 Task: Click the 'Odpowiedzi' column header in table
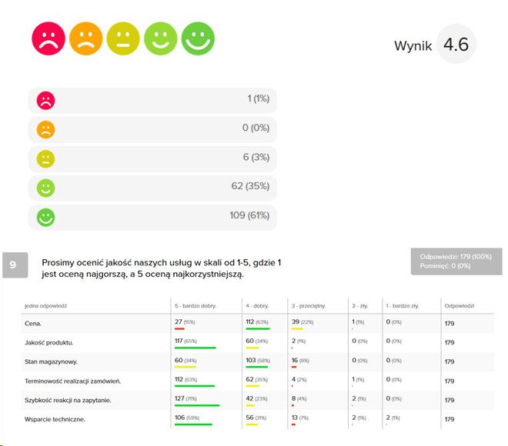(460, 305)
